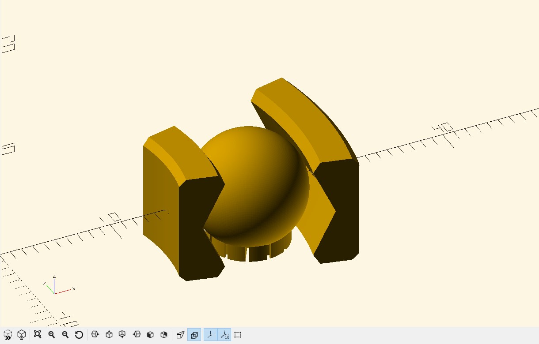This screenshot has width=539, height=344.
Task: Click the Render icon
Action: 21,335
